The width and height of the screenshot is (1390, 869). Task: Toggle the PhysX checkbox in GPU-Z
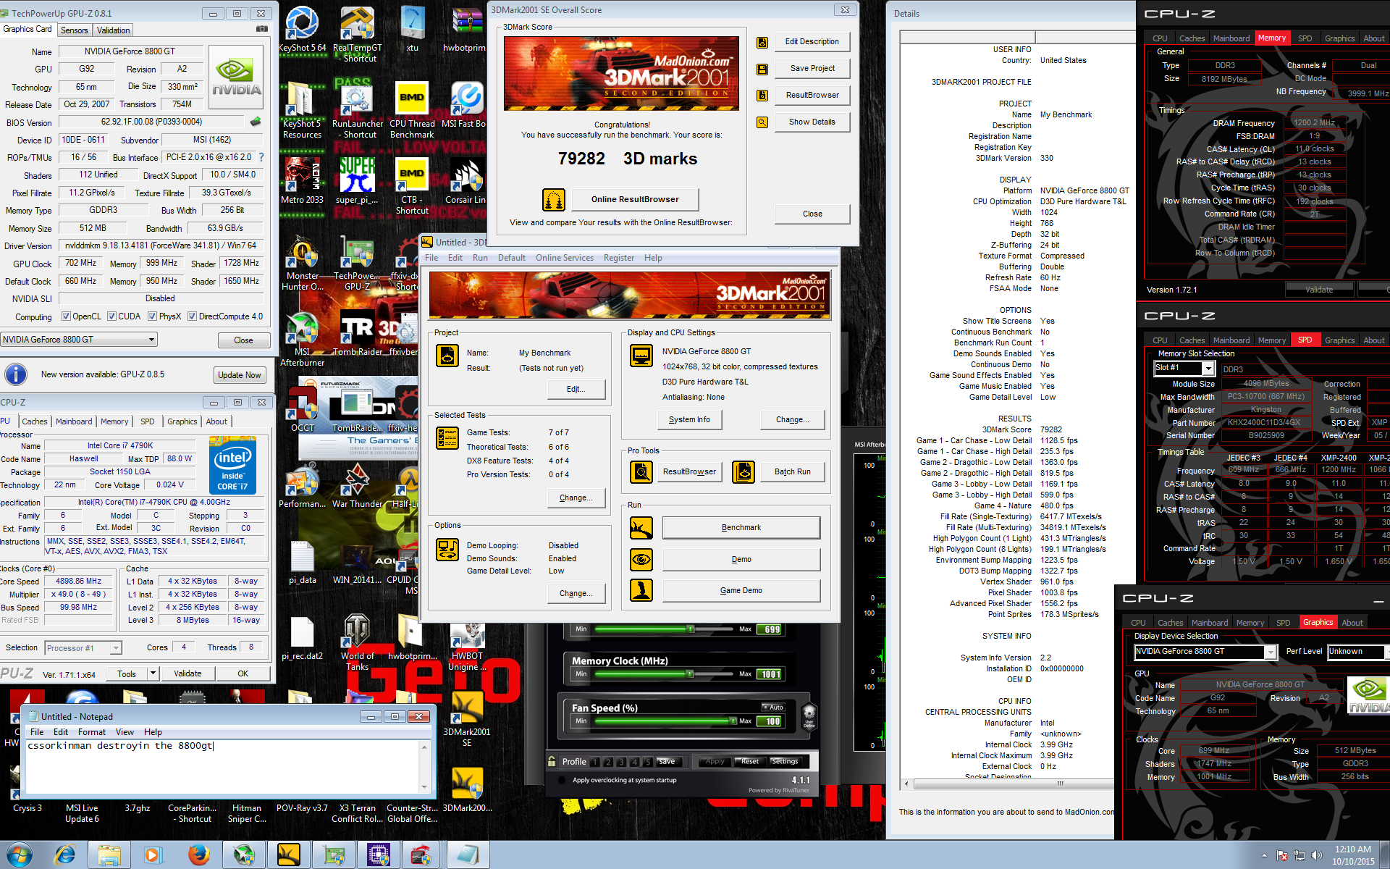(152, 316)
